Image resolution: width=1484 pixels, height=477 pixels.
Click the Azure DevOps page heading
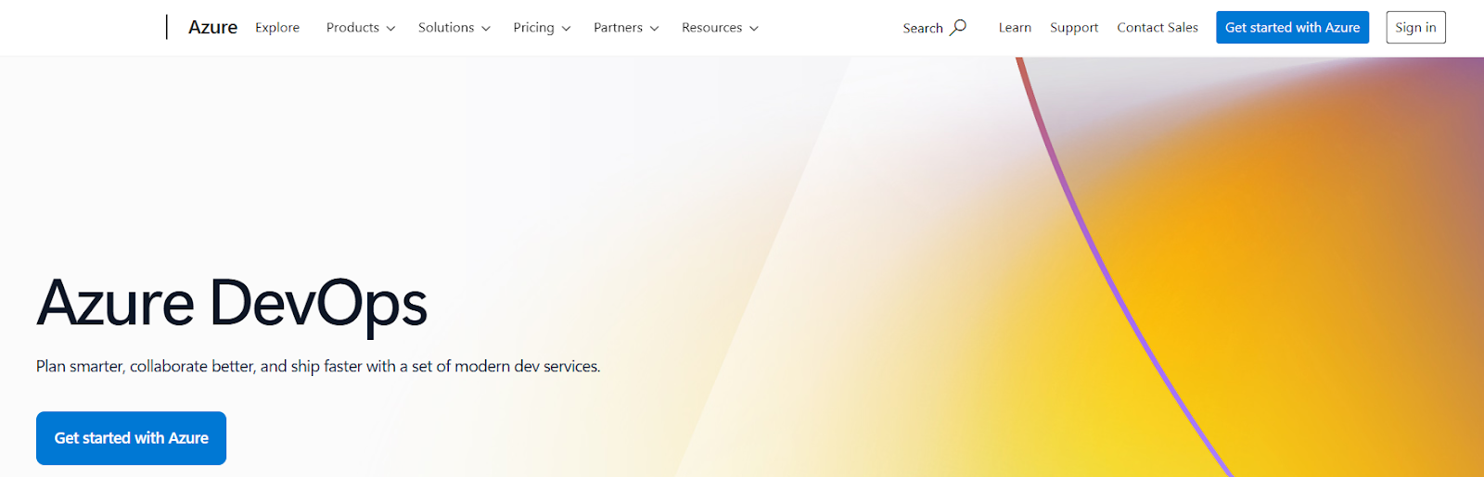232,303
